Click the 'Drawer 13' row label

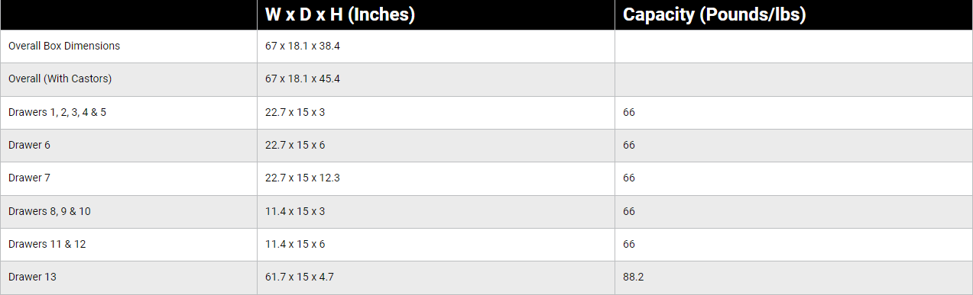coord(32,277)
